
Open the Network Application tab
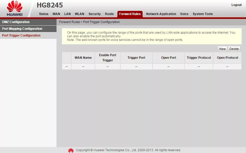[161, 14]
